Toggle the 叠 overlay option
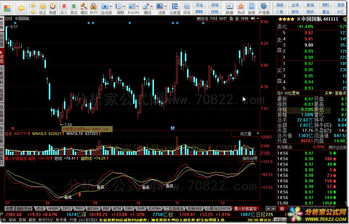This screenshot has height=224, width=349. (x=231, y=19)
